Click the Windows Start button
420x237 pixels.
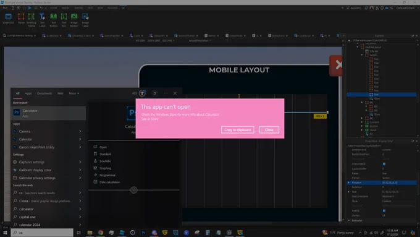pos(5,233)
